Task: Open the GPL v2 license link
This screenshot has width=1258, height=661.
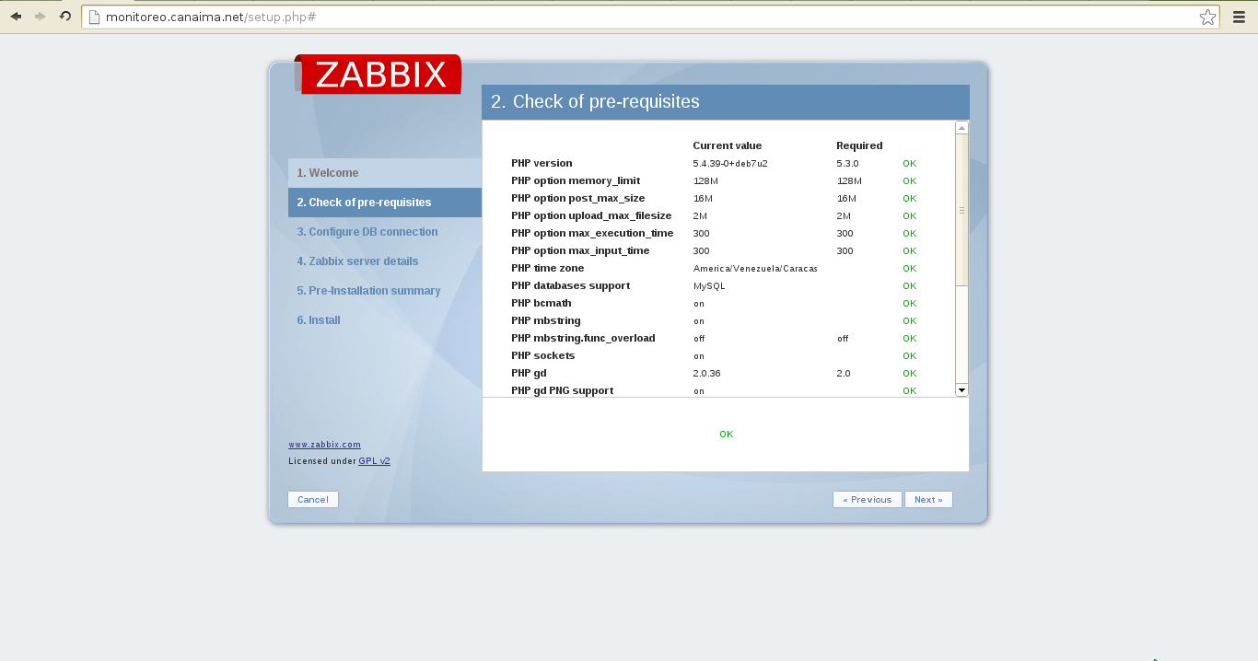Action: tap(374, 460)
